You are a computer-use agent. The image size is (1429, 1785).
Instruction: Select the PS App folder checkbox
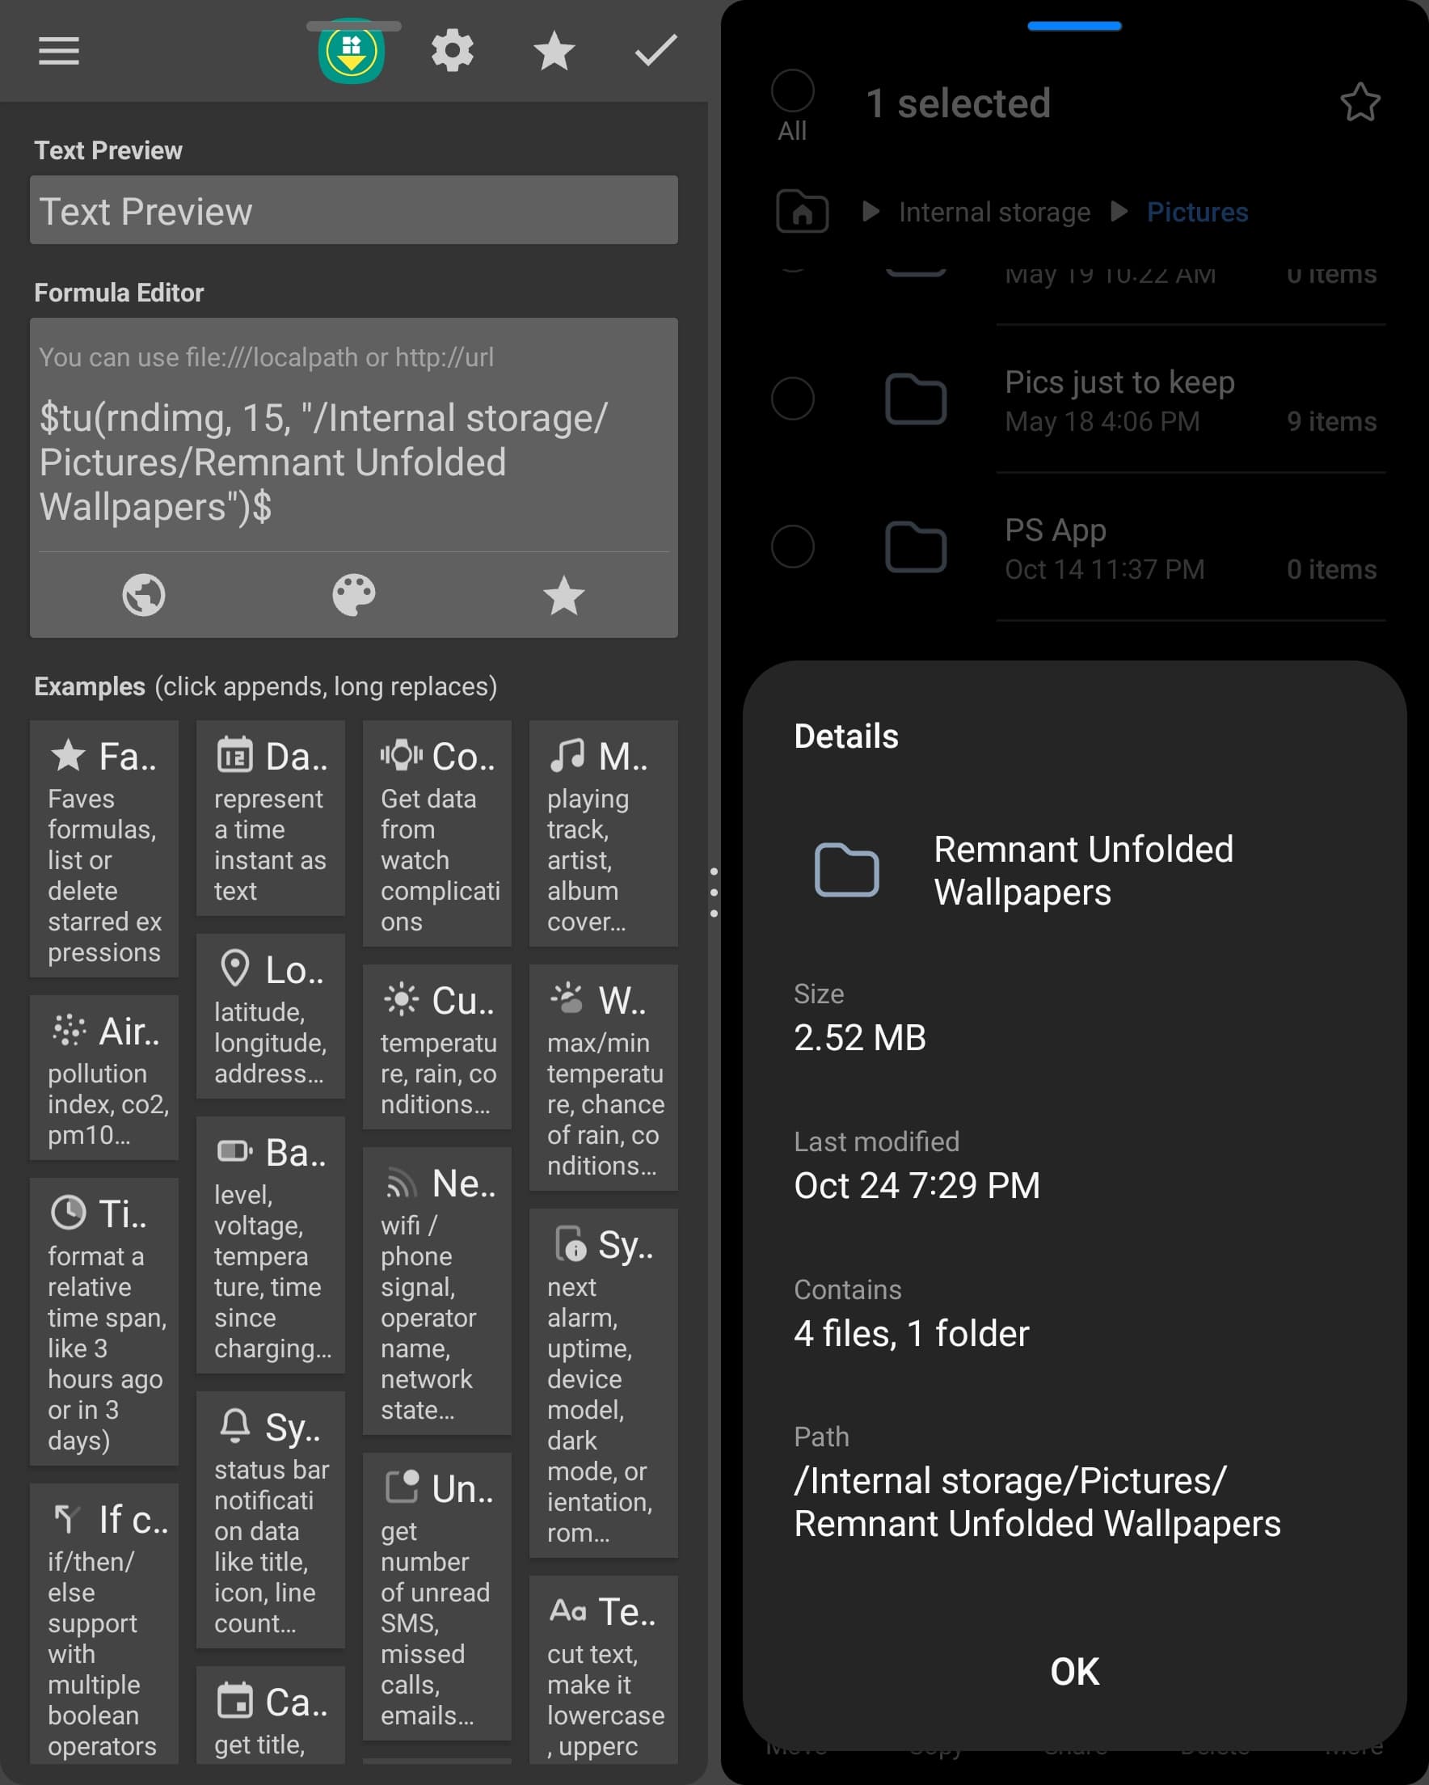[792, 547]
